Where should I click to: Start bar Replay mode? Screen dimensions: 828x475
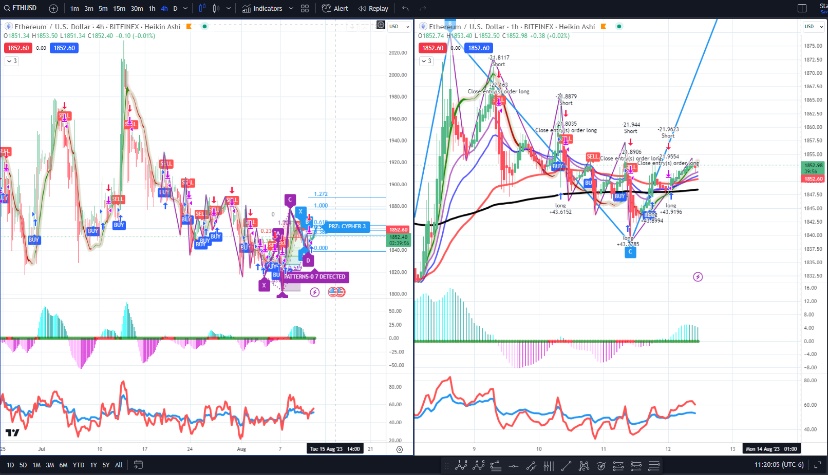[373, 8]
